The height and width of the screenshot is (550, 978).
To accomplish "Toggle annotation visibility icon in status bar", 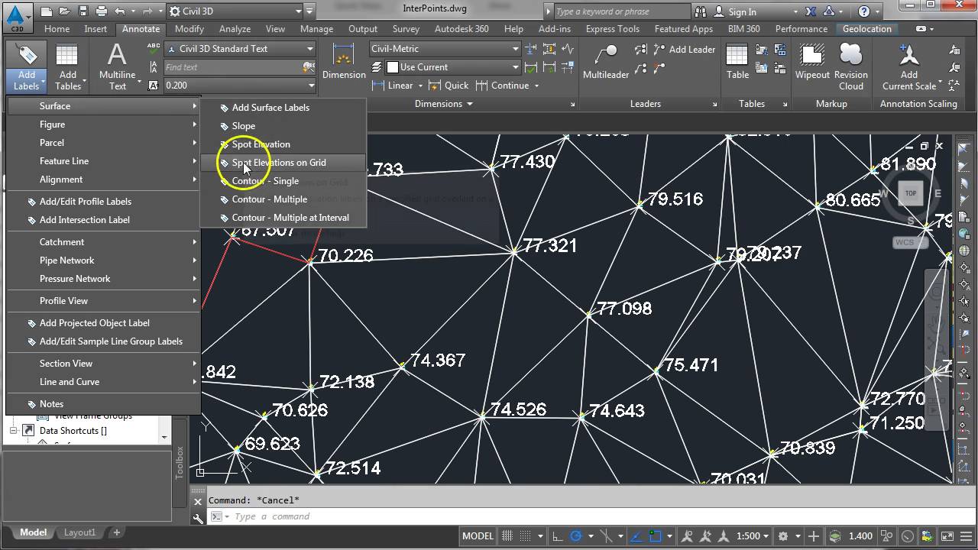I will (x=688, y=535).
